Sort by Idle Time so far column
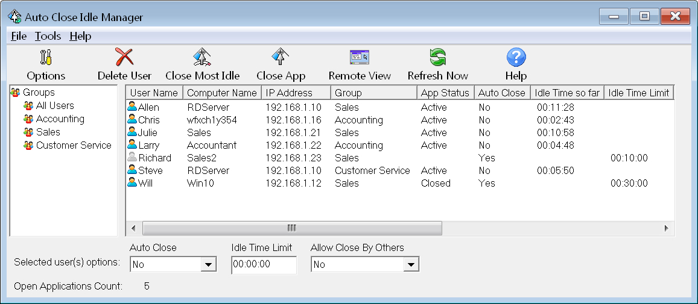Viewport: 698px width, 304px height. coord(568,93)
